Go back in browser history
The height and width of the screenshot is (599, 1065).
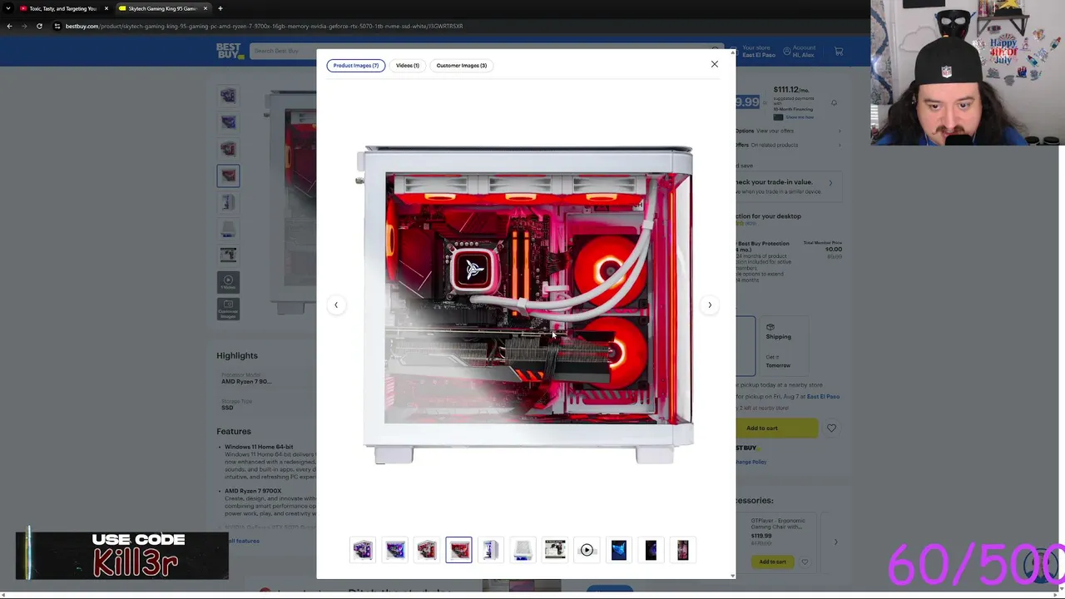tap(9, 26)
